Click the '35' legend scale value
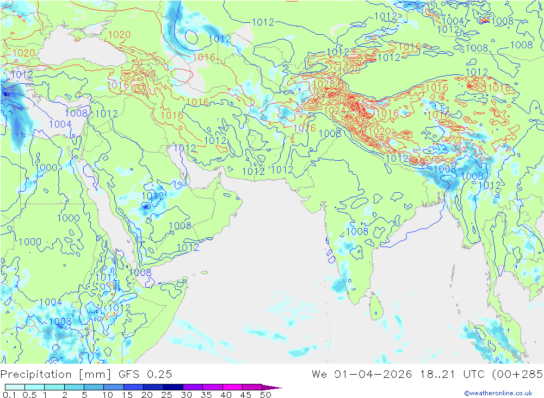This screenshot has height=398, width=544. point(206,395)
